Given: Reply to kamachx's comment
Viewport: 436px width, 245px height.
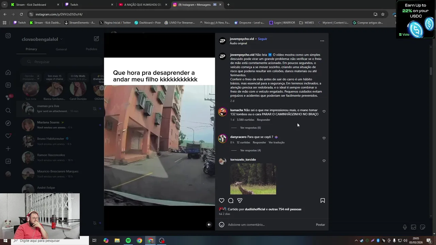Looking at the screenshot, I should point(264,120).
